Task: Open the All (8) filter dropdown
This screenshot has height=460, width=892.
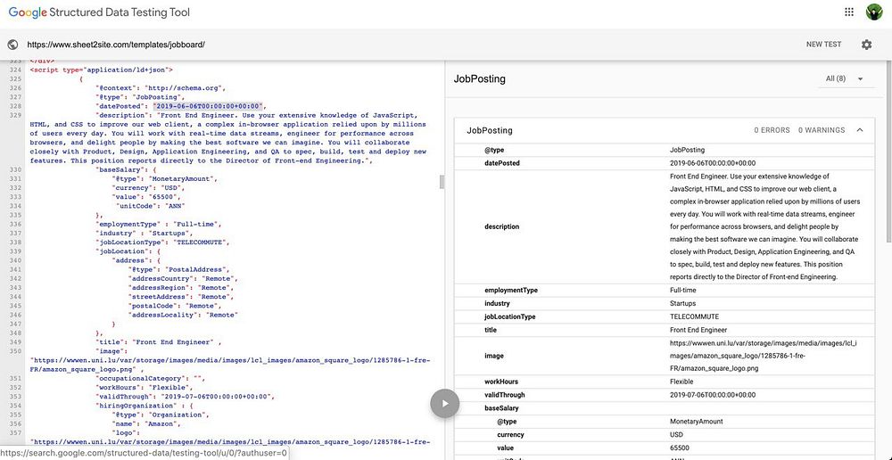Action: pos(844,78)
